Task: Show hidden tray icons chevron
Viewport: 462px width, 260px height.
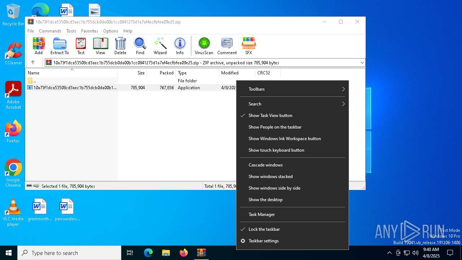Action: 389,253
